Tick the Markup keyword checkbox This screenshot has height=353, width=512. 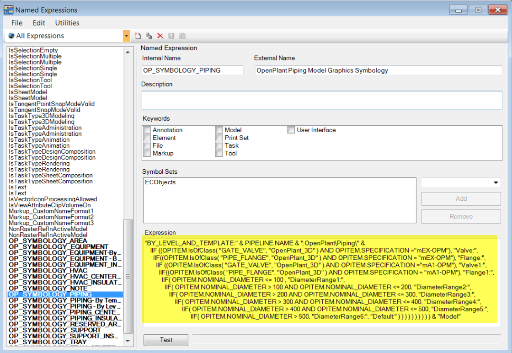(147, 154)
